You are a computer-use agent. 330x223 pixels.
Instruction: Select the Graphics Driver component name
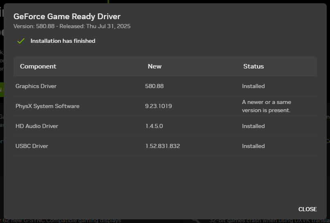click(x=36, y=86)
